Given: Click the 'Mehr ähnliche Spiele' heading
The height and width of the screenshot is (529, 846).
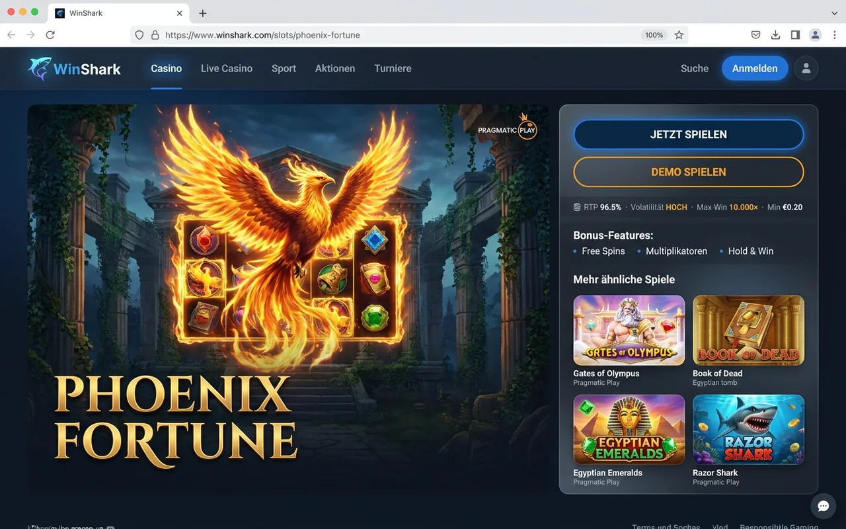Looking at the screenshot, I should pos(624,280).
